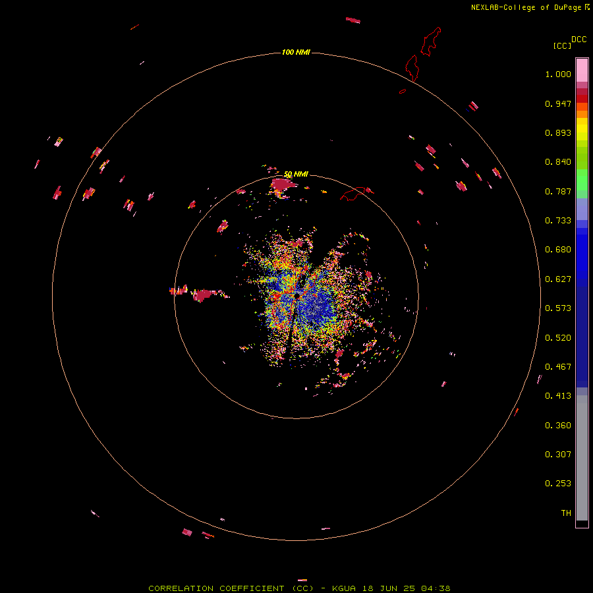Click the DCC label above the color bar
Screen dimensions: 593x593
pos(579,40)
